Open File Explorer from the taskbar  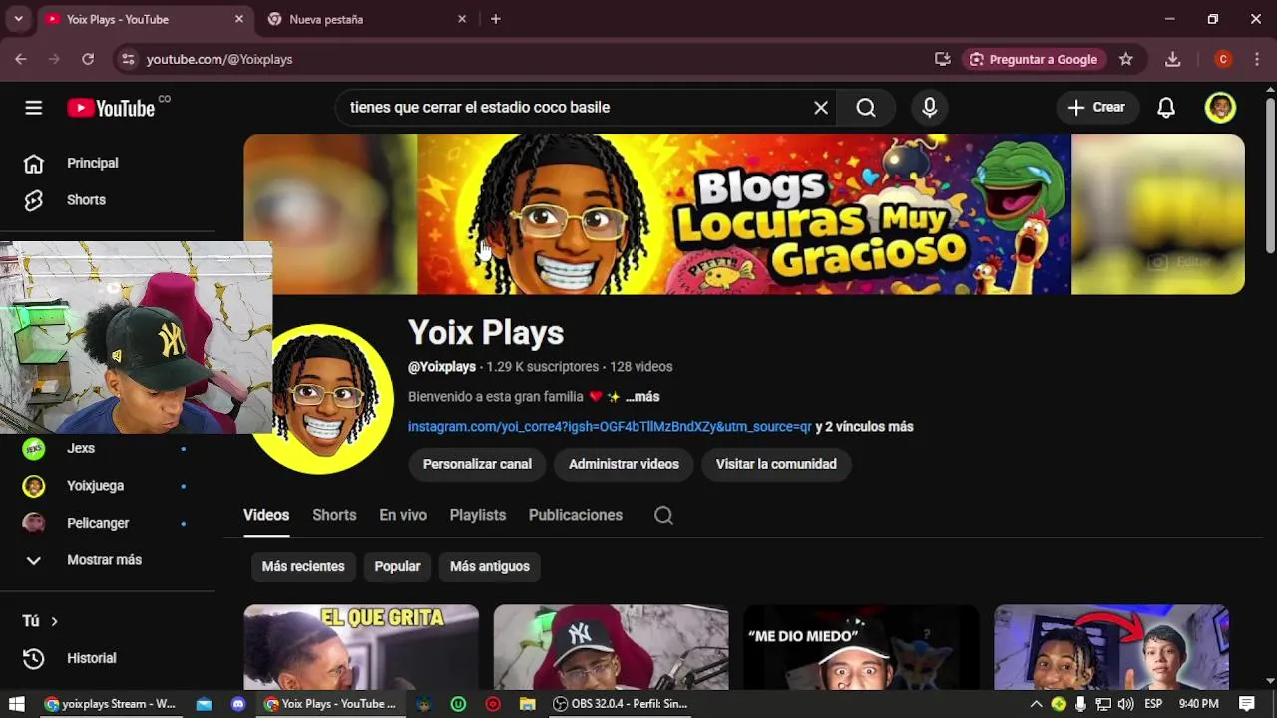[527, 704]
